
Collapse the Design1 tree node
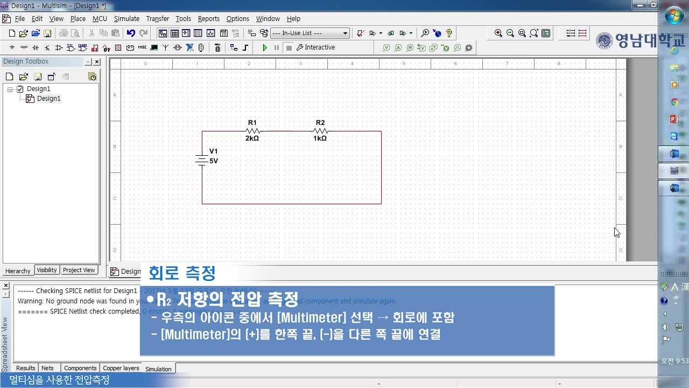click(x=10, y=89)
